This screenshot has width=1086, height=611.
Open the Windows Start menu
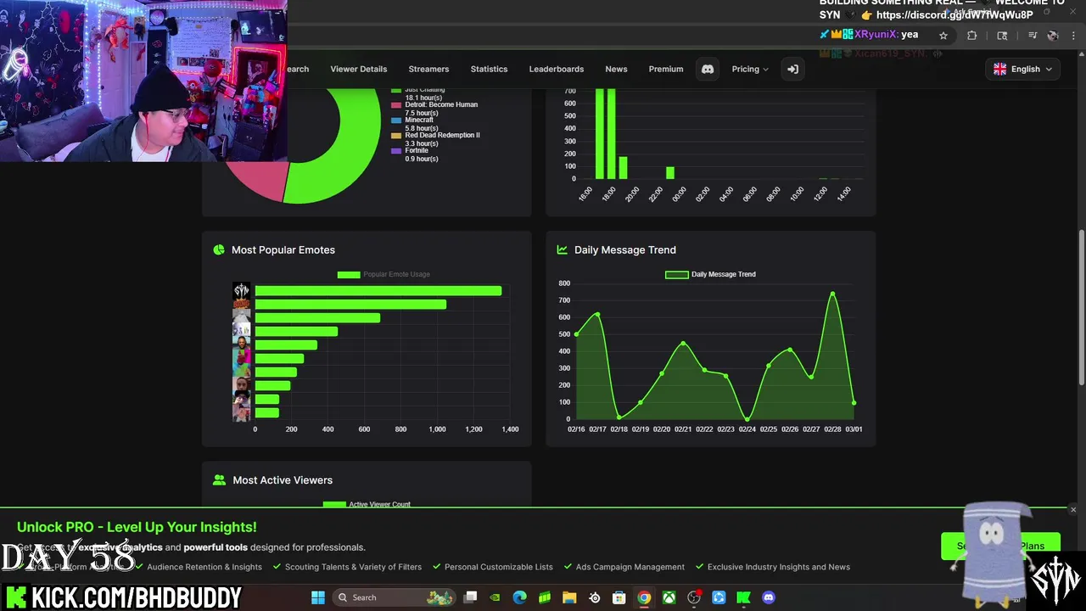tap(318, 597)
